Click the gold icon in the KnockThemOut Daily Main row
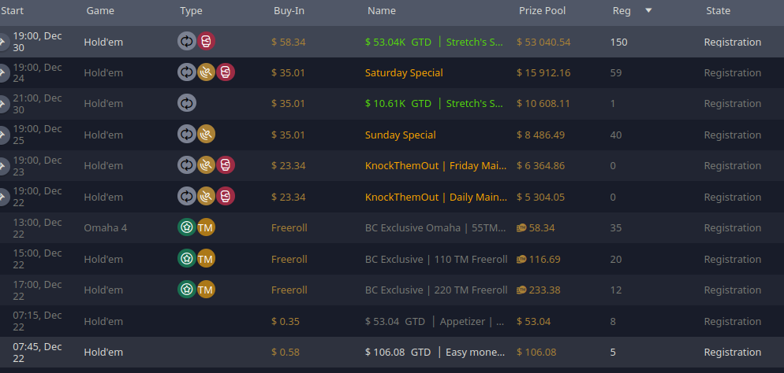The width and height of the screenshot is (784, 373). point(206,197)
